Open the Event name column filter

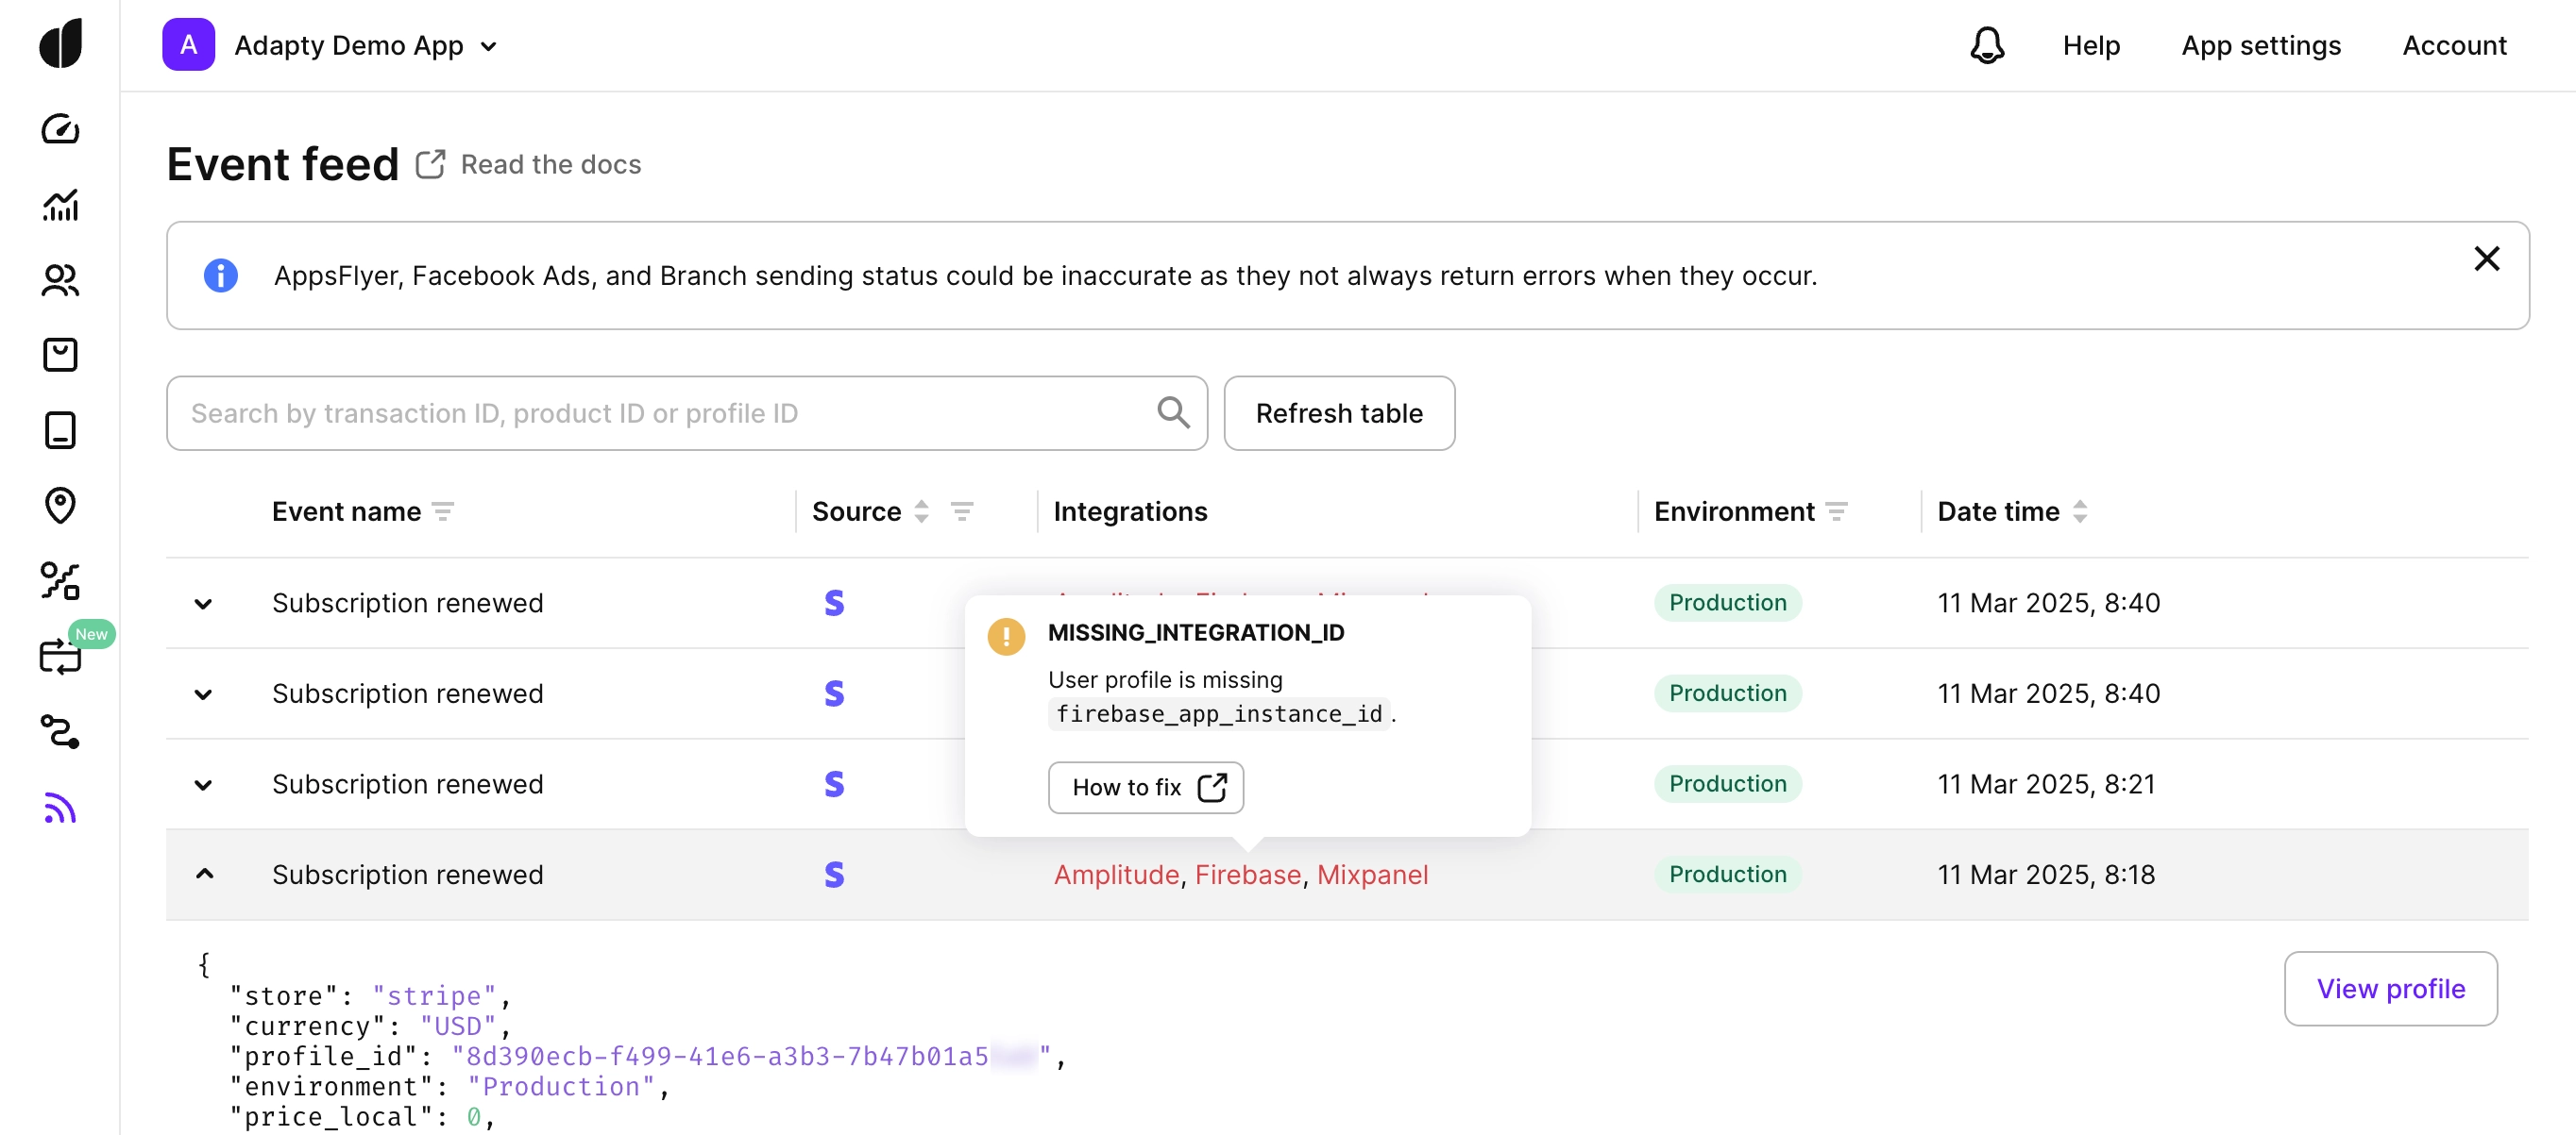[x=443, y=511]
